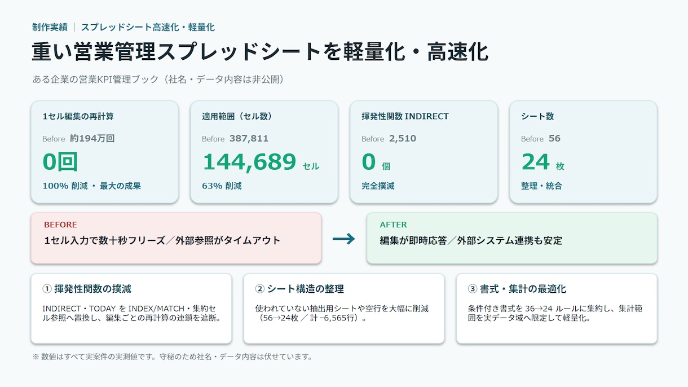Select the card title 揮発性関数 INDIRECT
This screenshot has height=387, width=688.
pyautogui.click(x=405, y=116)
